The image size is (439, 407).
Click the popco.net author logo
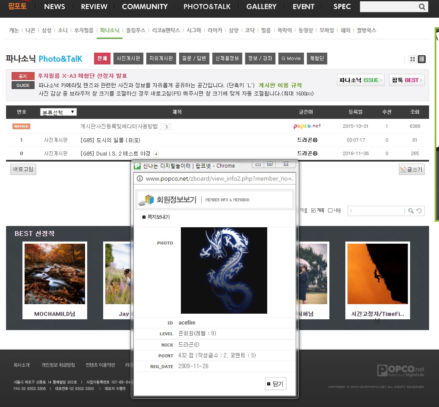pyautogui.click(x=307, y=126)
